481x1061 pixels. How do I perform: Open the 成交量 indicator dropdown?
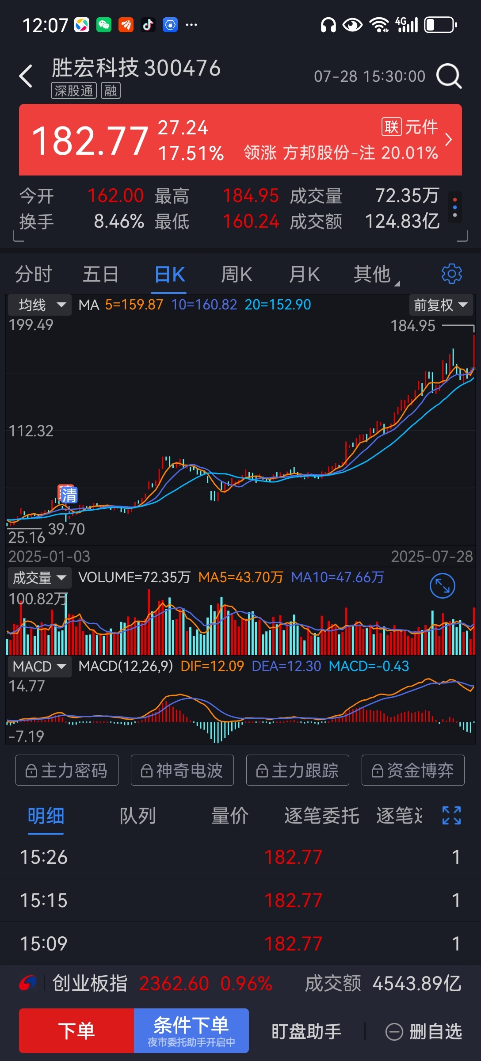tap(40, 578)
